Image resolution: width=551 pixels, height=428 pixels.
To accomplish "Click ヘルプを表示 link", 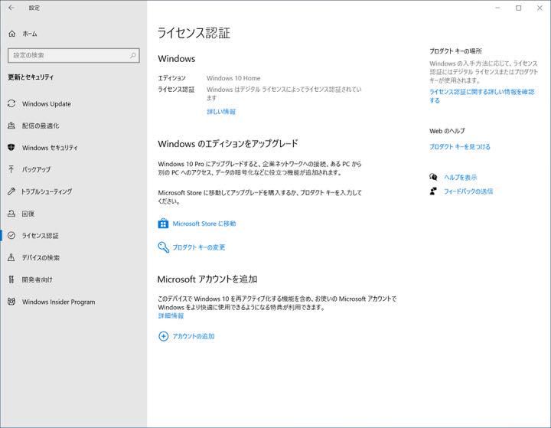I will 461,178.
